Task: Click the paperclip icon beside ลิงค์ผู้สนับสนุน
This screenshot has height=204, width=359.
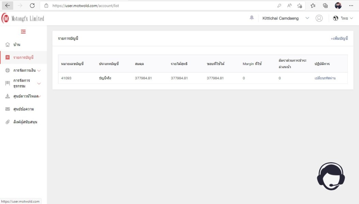Action: coord(7,122)
